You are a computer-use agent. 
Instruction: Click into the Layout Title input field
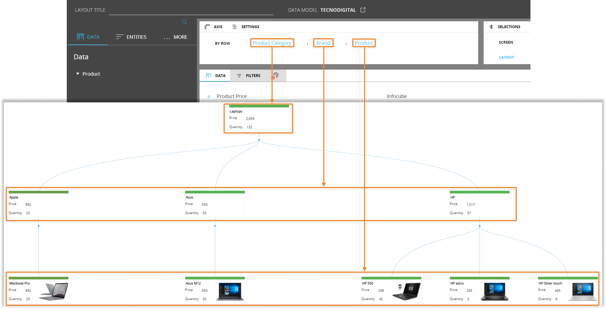[191, 10]
